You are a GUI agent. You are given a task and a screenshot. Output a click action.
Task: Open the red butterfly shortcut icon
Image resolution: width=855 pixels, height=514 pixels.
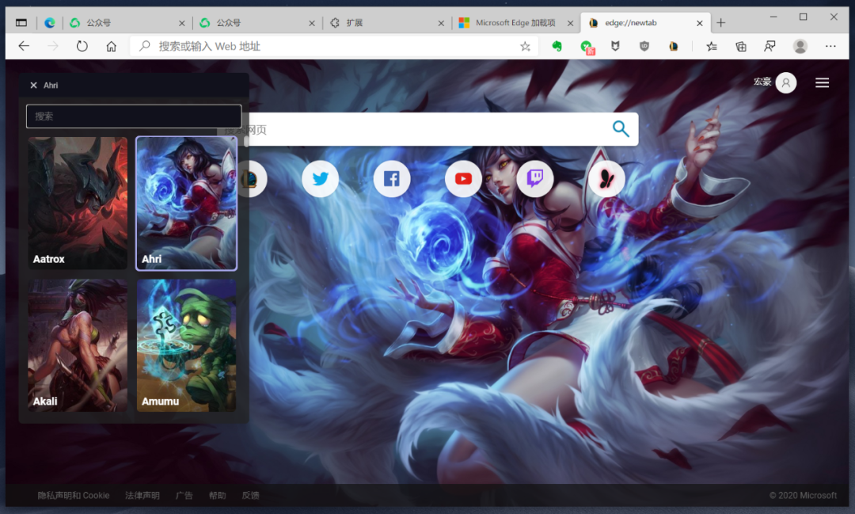606,178
